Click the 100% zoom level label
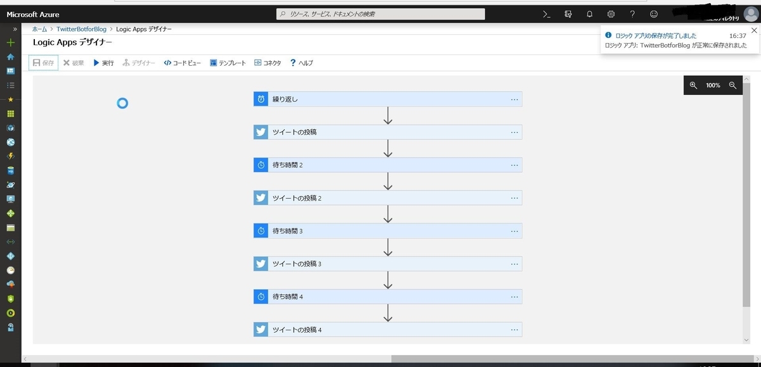 713,85
